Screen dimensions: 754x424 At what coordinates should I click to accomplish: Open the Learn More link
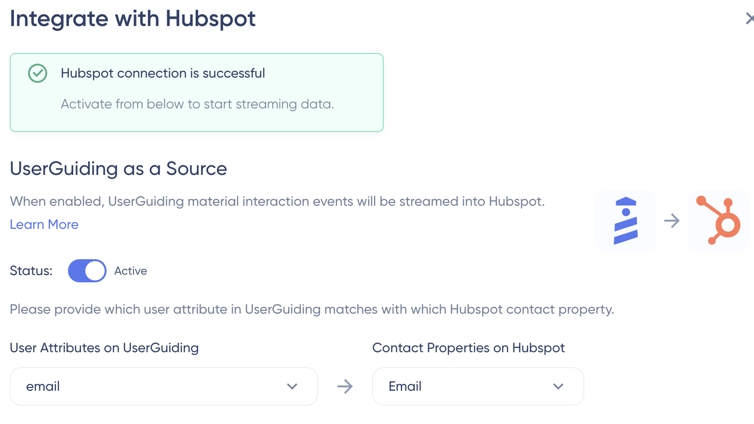point(44,225)
